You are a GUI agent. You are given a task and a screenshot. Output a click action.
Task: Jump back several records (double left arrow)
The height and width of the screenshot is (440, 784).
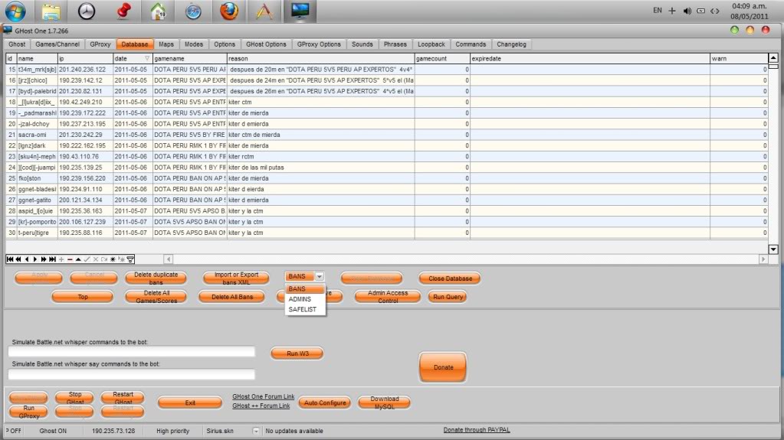coord(18,259)
